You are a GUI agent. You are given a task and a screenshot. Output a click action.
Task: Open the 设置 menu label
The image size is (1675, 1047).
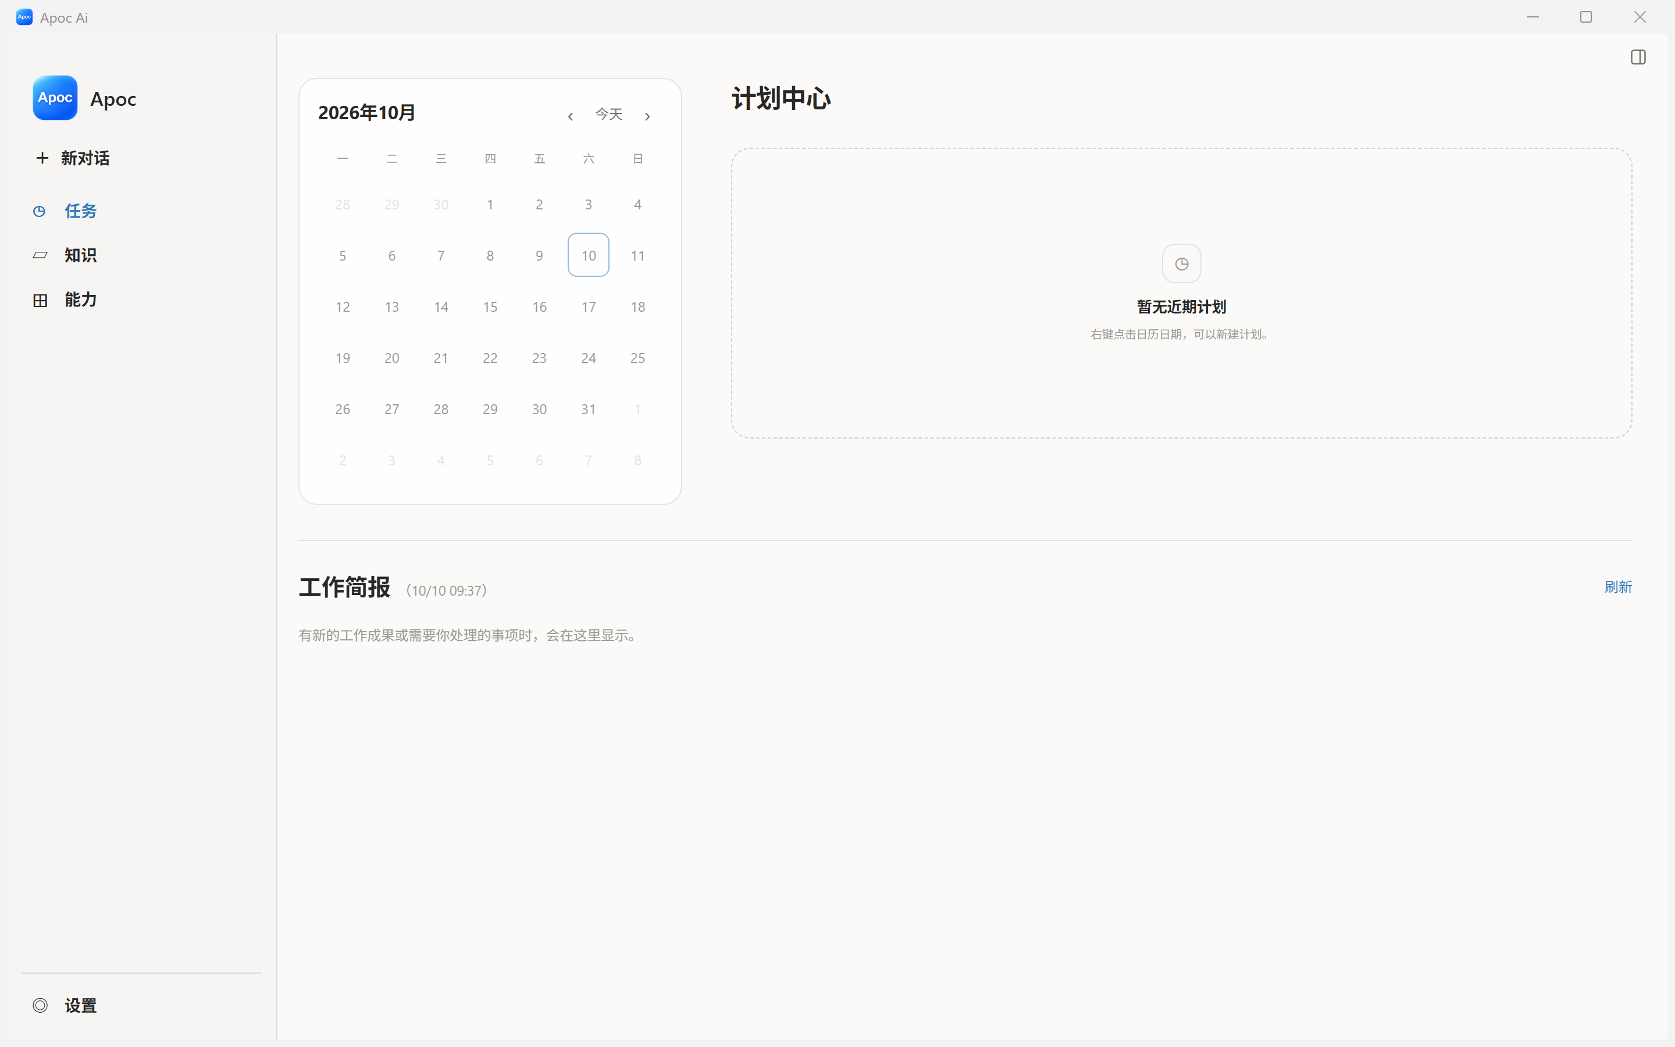[x=80, y=1006]
